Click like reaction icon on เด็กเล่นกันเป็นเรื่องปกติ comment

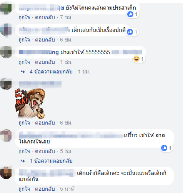pyautogui.click(x=130, y=32)
